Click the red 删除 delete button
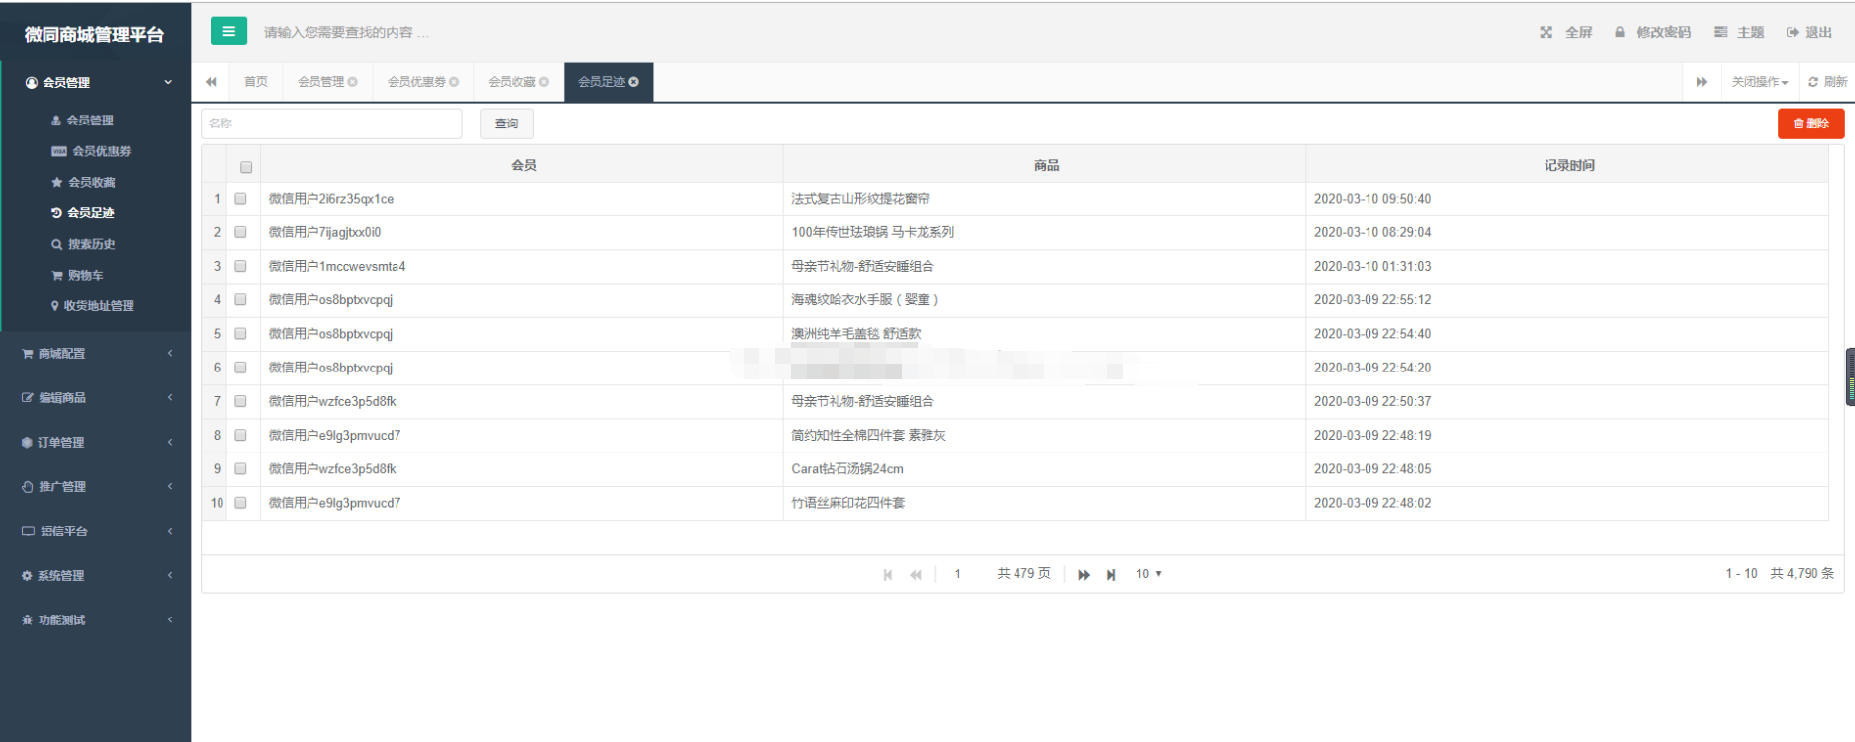The image size is (1855, 742). tap(1811, 124)
